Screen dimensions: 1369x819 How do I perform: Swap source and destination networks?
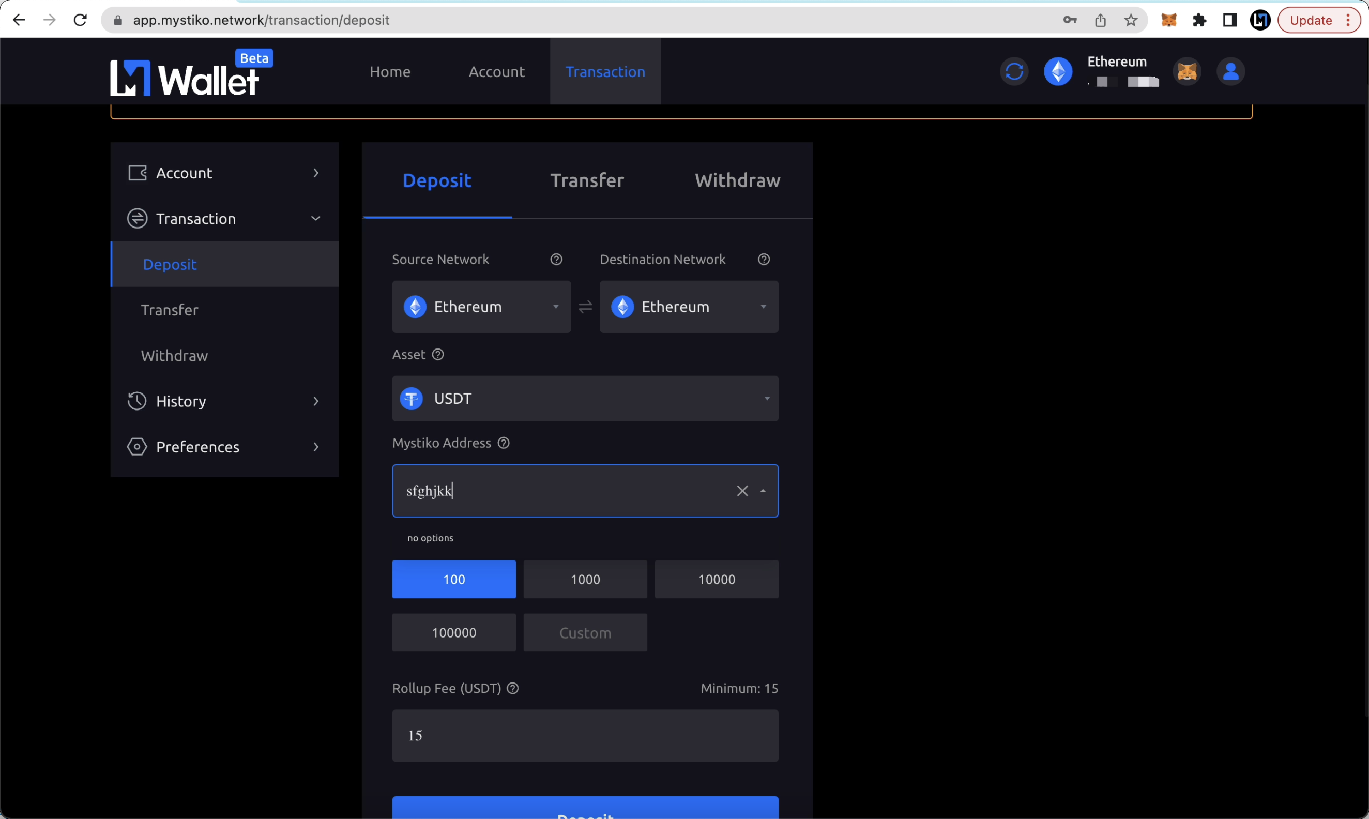[x=585, y=307]
